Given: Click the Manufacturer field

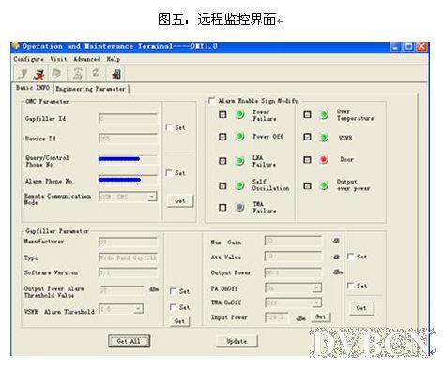Looking at the screenshot, I should pos(128,242).
